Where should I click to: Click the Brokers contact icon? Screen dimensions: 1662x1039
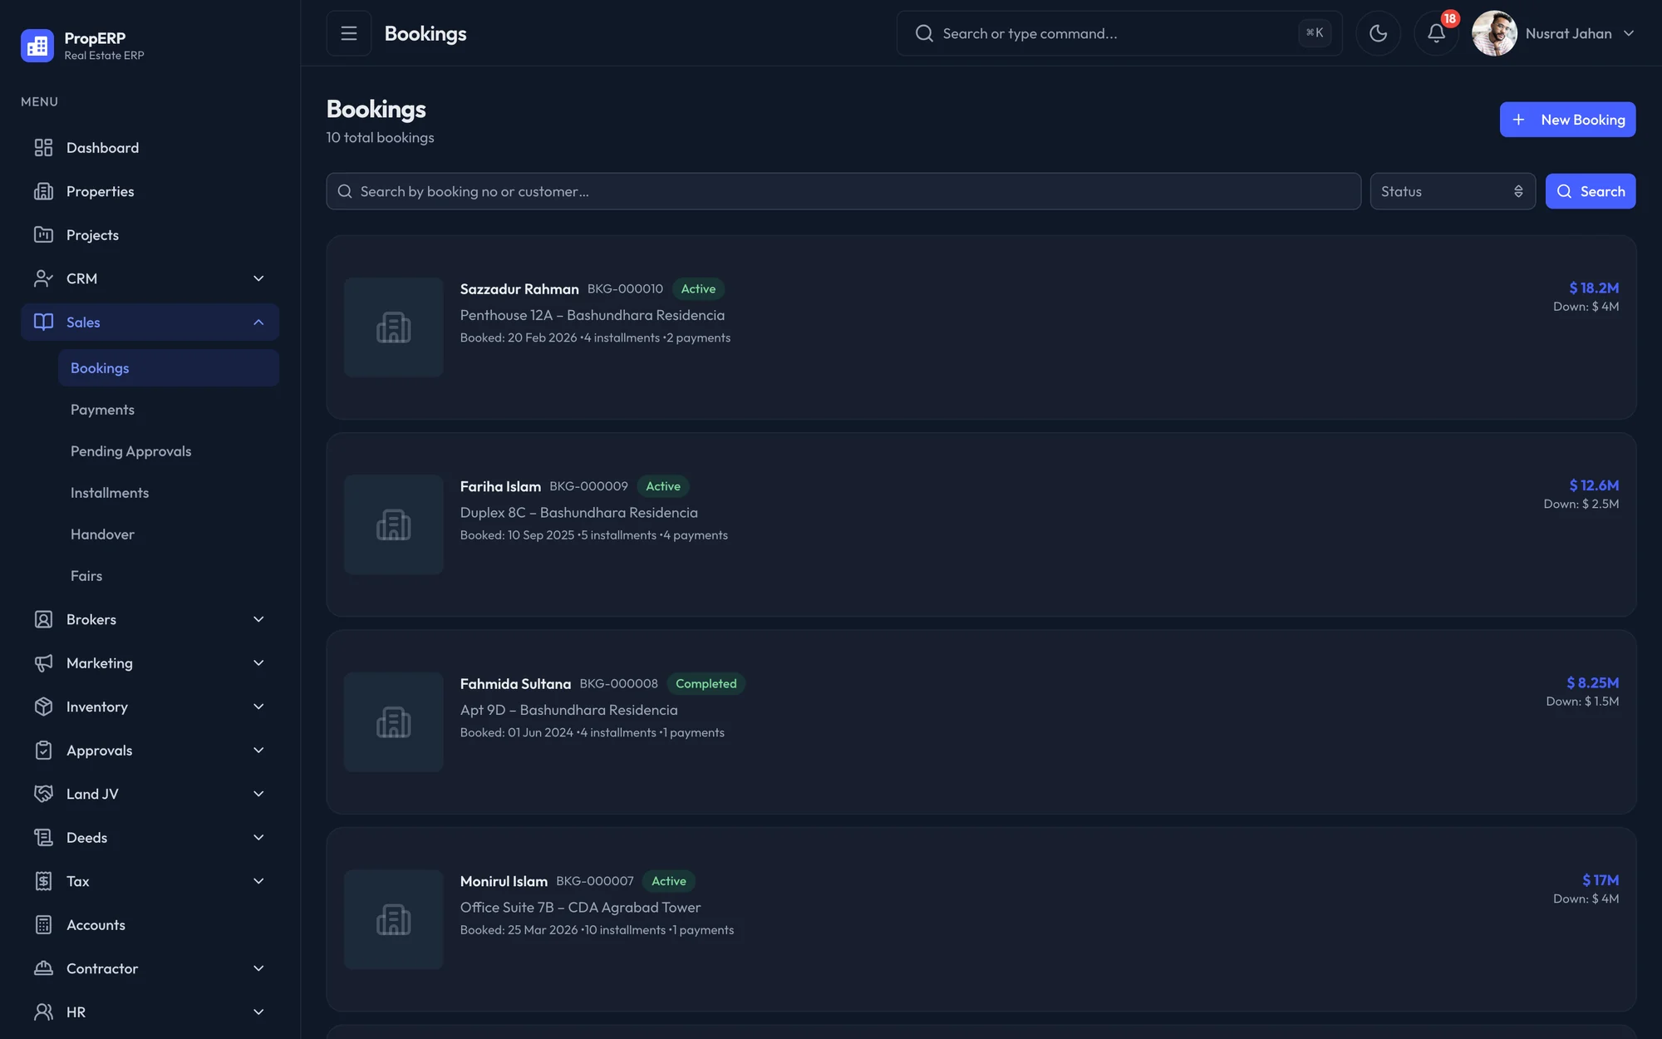pyautogui.click(x=43, y=619)
